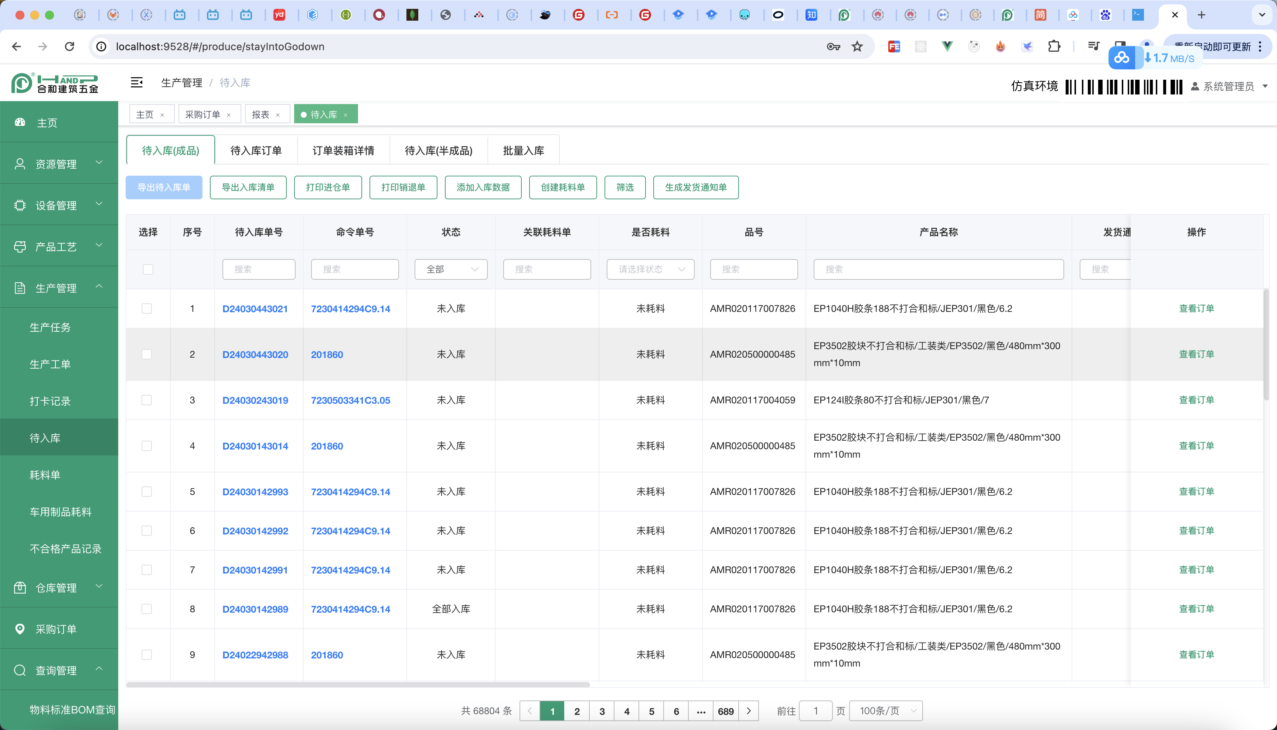Close the 报表 page tag

pos(277,115)
